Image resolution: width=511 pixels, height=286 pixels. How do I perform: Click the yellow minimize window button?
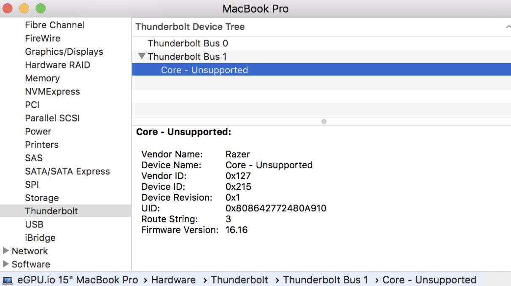point(24,8)
